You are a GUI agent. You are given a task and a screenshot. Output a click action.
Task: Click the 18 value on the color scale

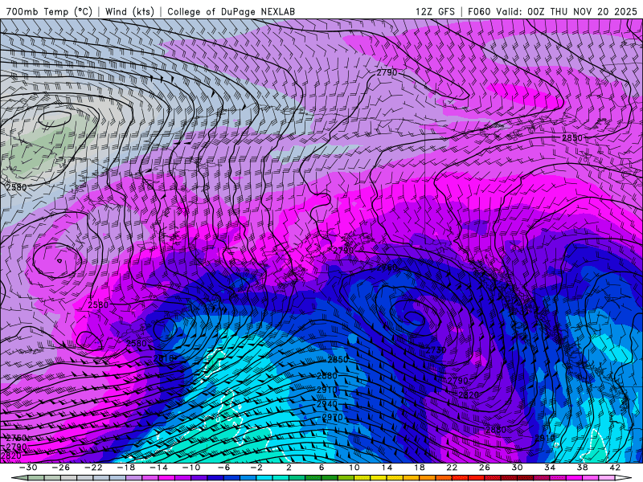(419, 468)
